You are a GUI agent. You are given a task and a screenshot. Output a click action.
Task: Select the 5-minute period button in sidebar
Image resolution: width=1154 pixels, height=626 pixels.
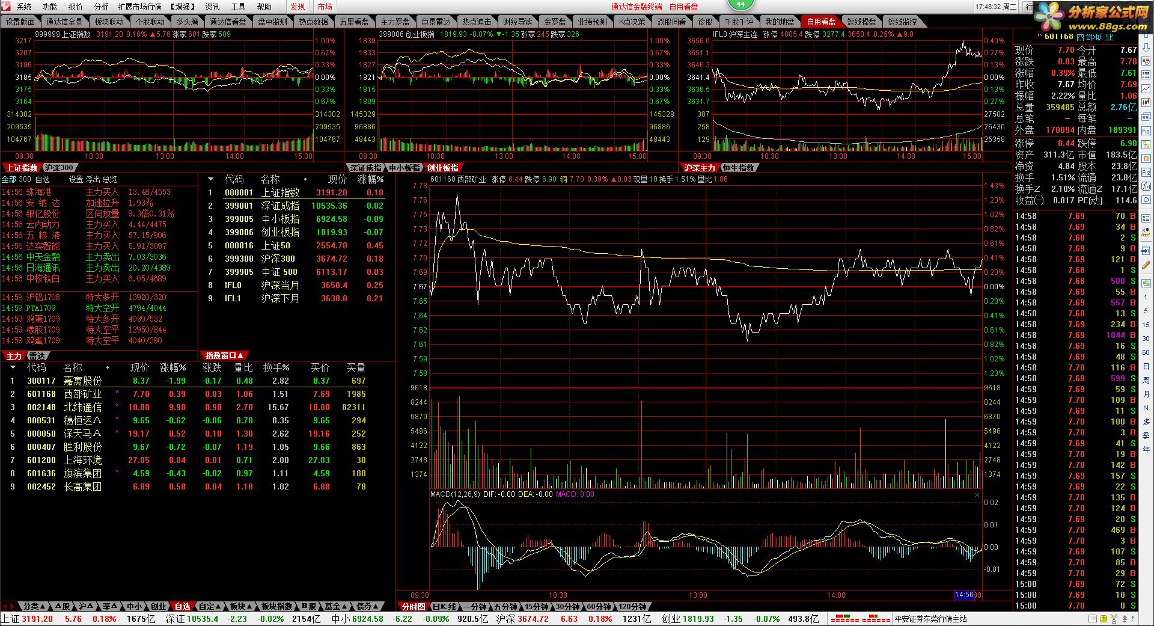tap(1146, 311)
